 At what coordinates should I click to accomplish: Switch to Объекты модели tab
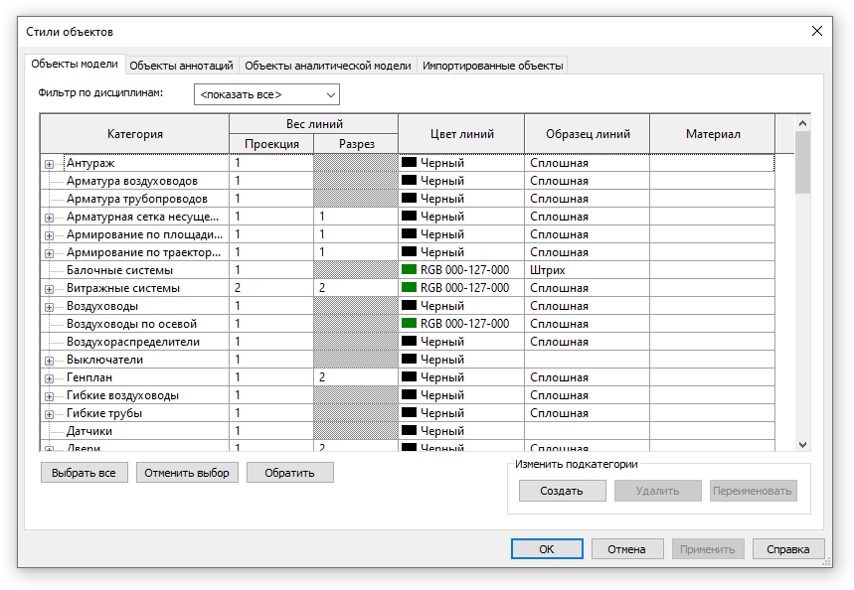(75, 64)
